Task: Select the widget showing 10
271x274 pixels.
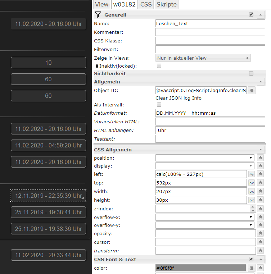Action: coord(48,63)
